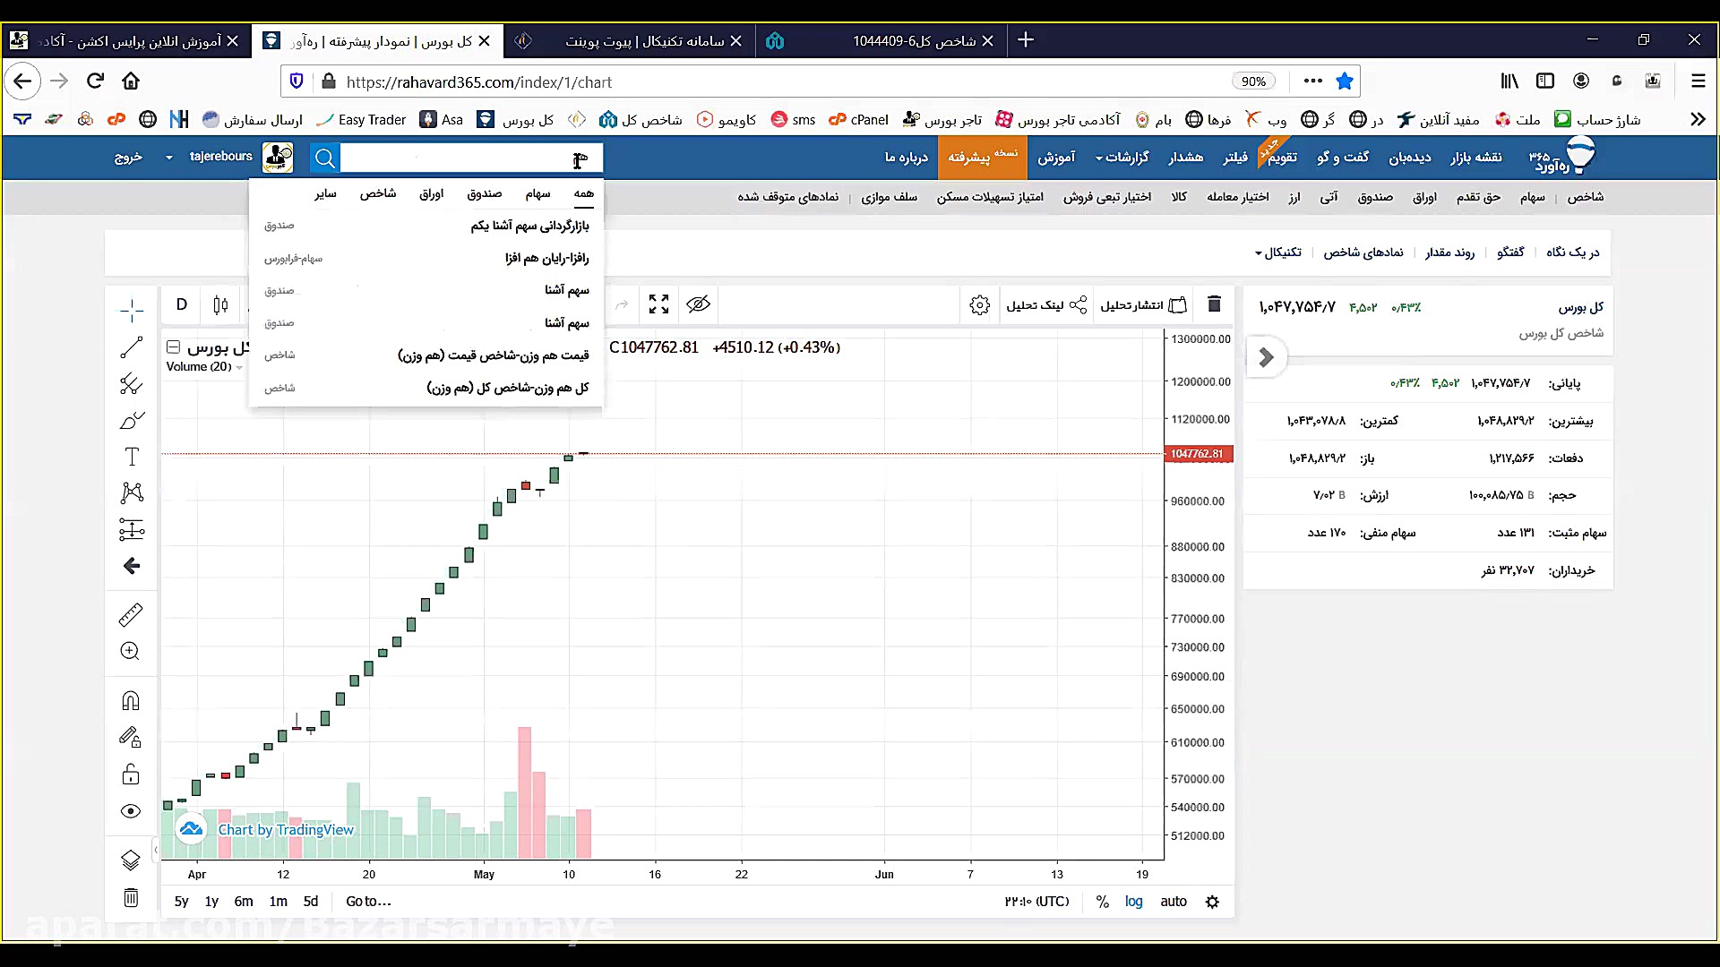Switch to the شاخص tab in search dropdown
The image size is (1720, 967).
coord(377,193)
